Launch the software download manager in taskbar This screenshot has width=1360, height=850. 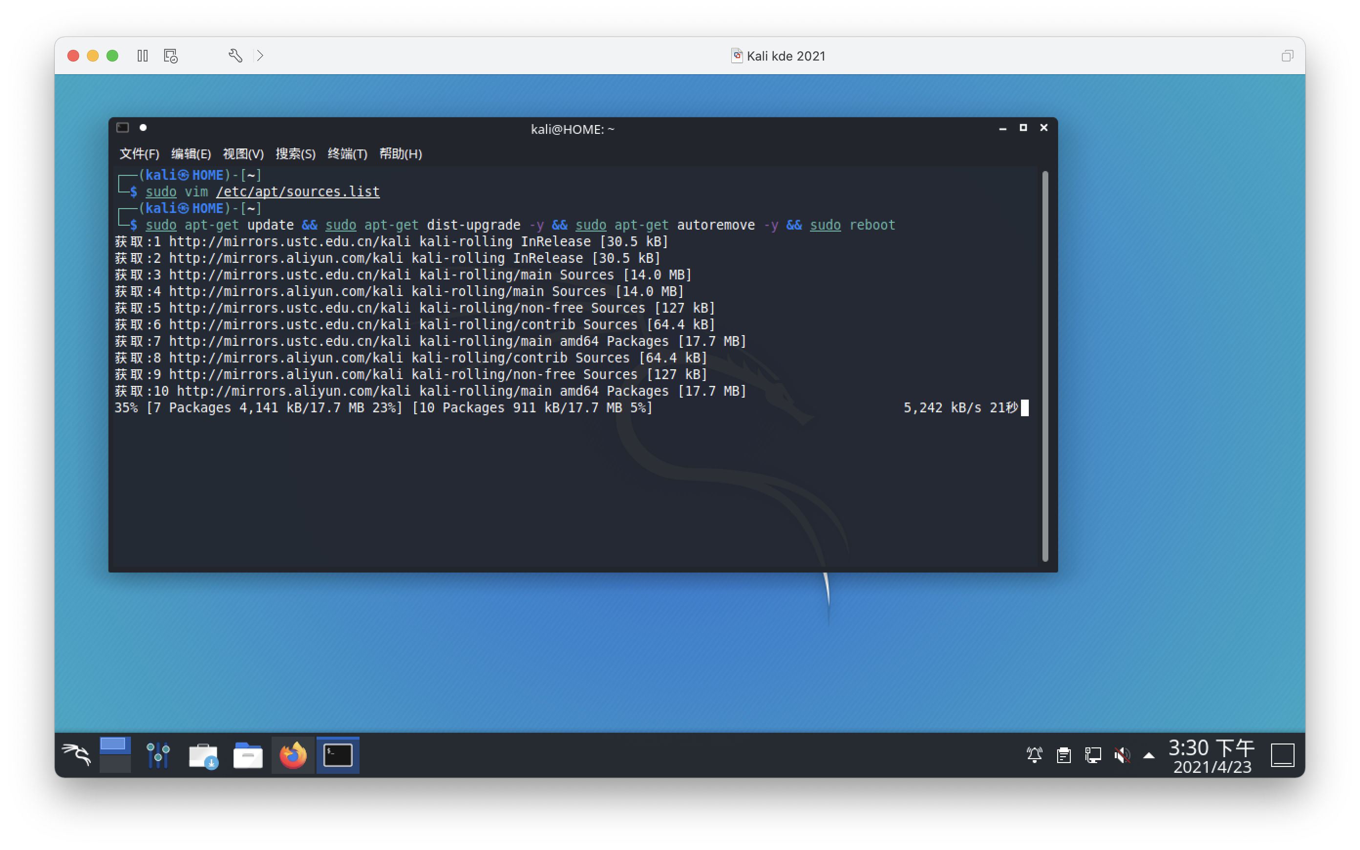pyautogui.click(x=203, y=755)
